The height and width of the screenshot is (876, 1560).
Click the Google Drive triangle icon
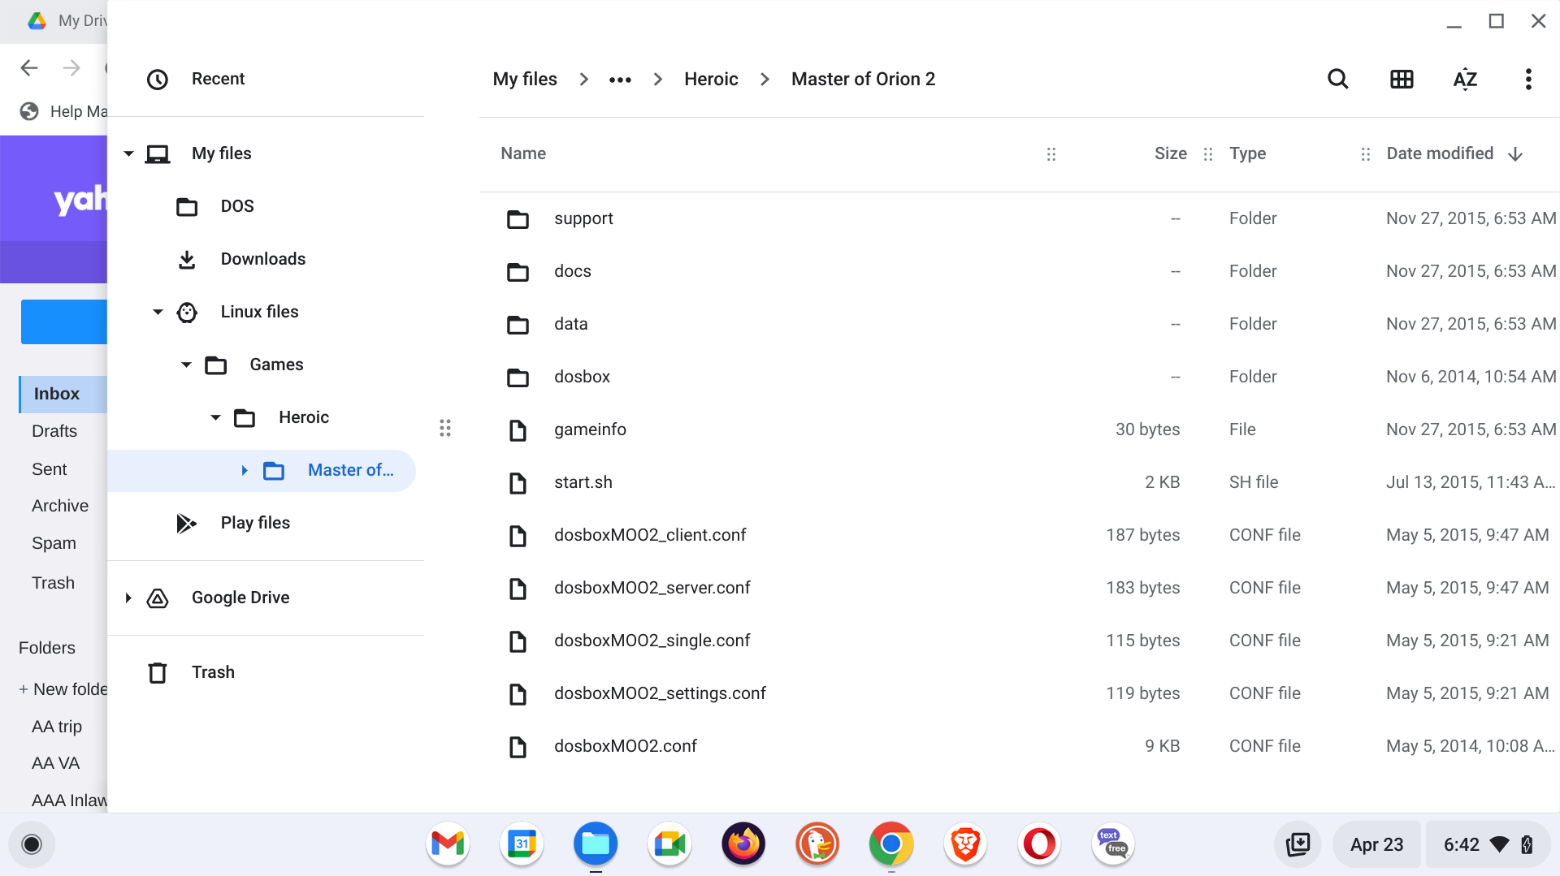tap(158, 598)
